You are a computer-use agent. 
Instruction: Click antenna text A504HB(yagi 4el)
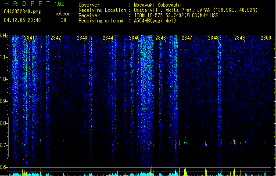point(155,21)
